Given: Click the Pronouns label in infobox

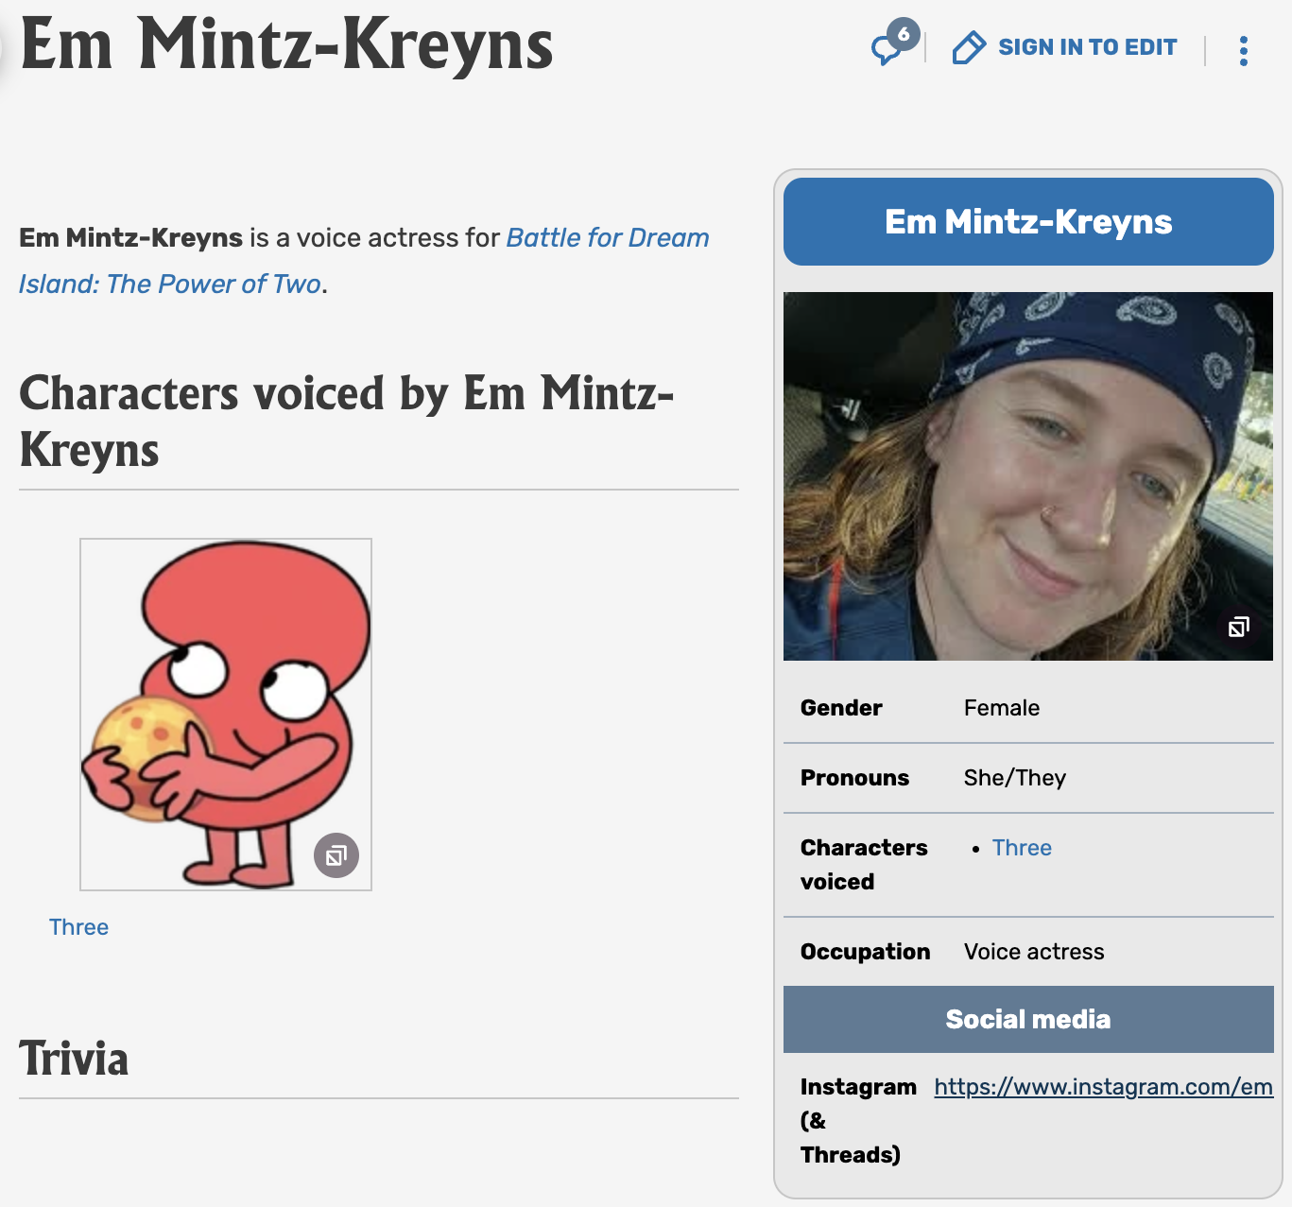Looking at the screenshot, I should click(854, 778).
